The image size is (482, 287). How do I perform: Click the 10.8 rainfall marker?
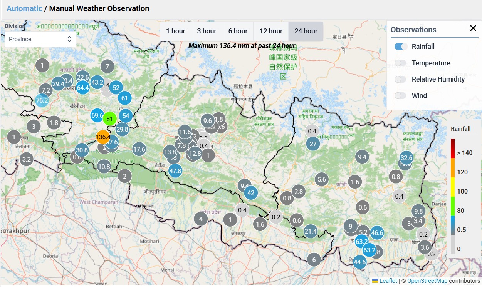pyautogui.click(x=104, y=167)
